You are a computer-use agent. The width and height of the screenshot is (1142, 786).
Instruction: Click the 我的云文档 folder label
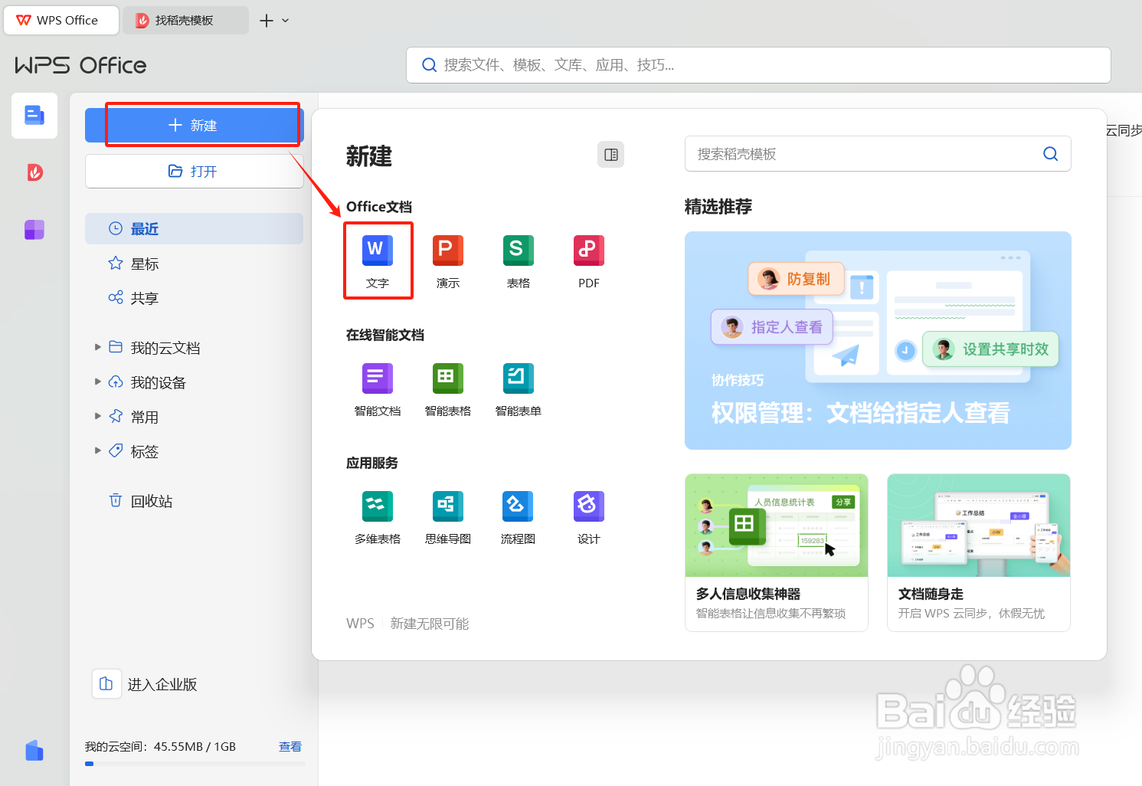[x=165, y=348]
